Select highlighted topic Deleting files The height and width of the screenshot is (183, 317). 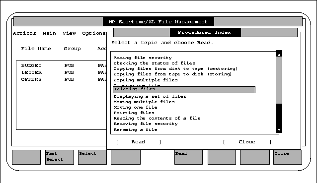(x=184, y=90)
